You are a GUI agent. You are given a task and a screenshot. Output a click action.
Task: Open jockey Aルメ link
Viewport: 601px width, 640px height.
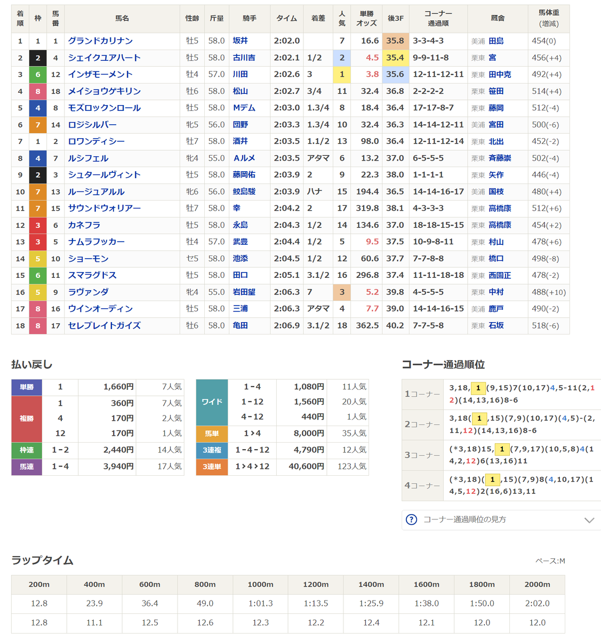[x=244, y=158]
